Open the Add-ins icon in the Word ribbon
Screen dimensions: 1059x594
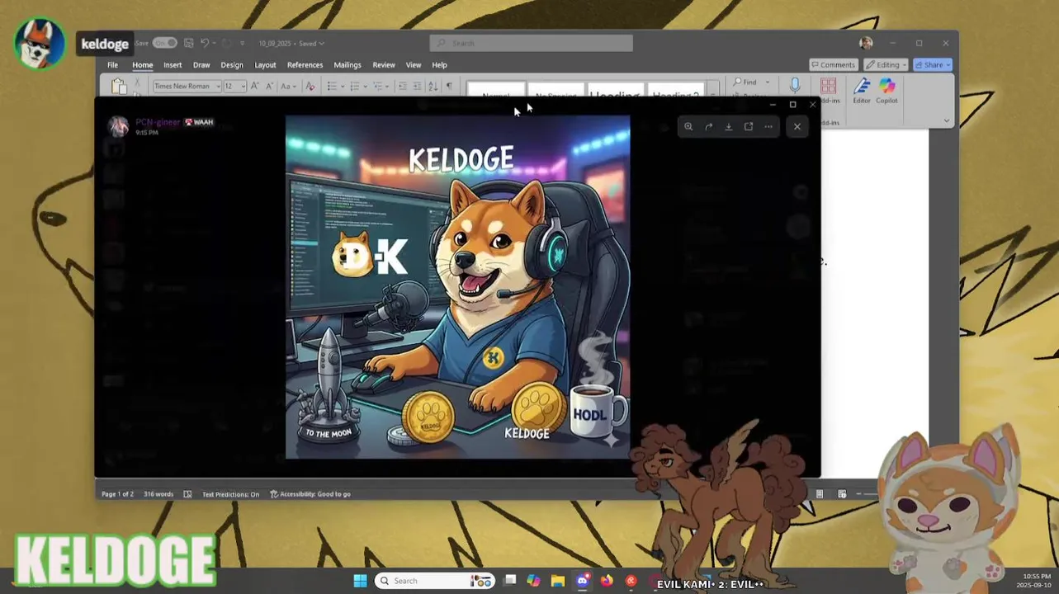point(829,87)
